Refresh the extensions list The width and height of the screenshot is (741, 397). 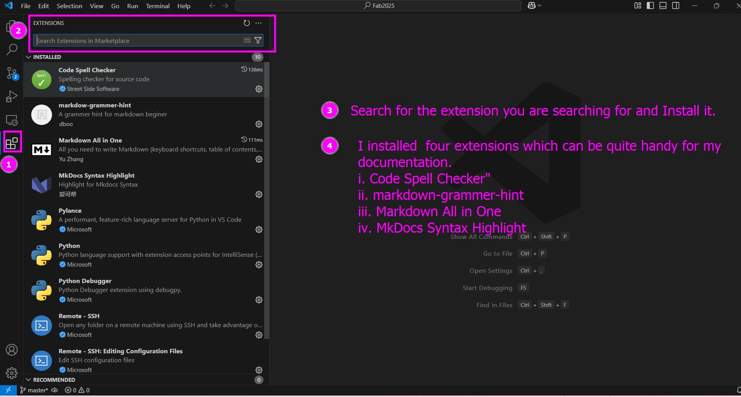[x=247, y=23]
